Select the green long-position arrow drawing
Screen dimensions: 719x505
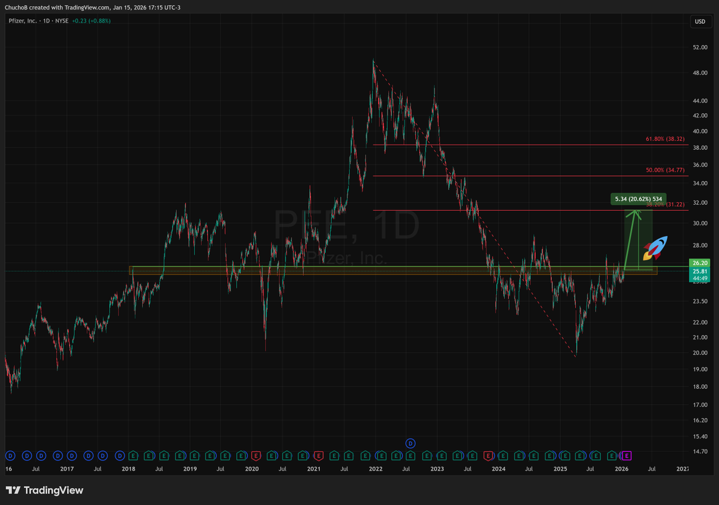tap(632, 240)
